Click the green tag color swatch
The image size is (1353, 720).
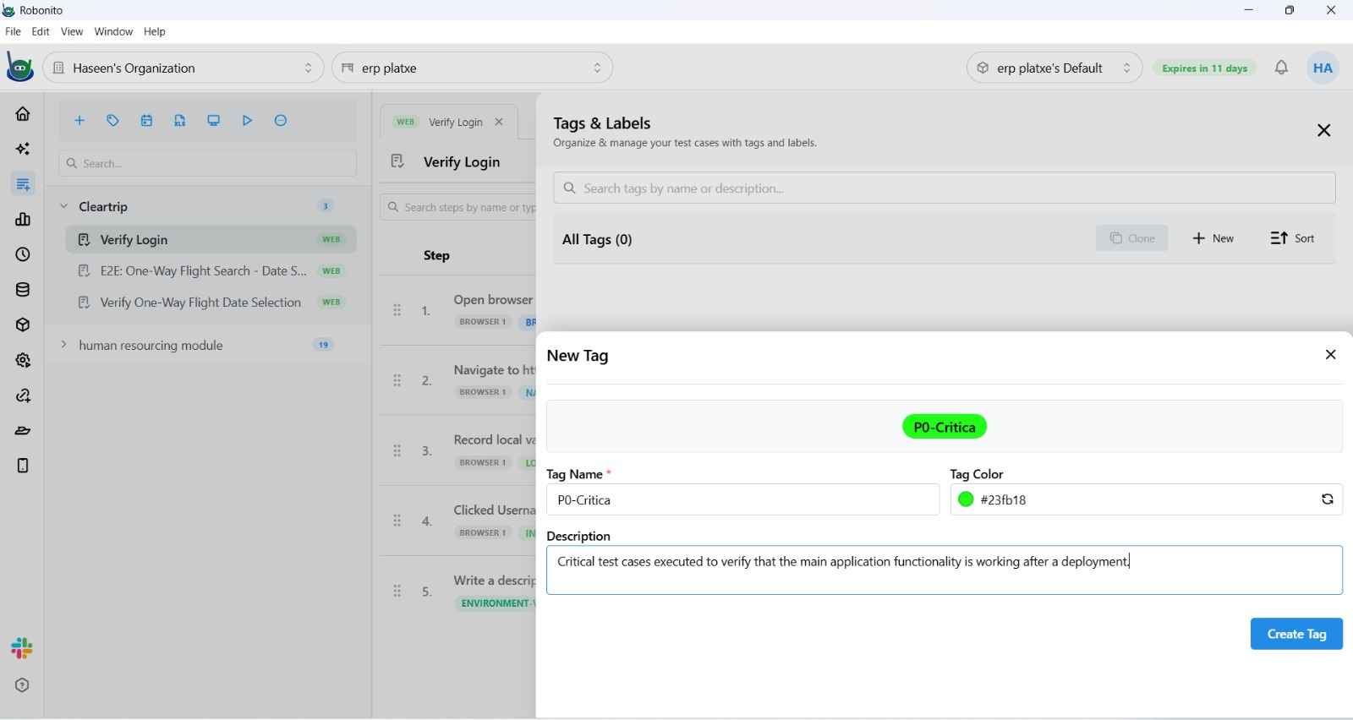coord(966,499)
